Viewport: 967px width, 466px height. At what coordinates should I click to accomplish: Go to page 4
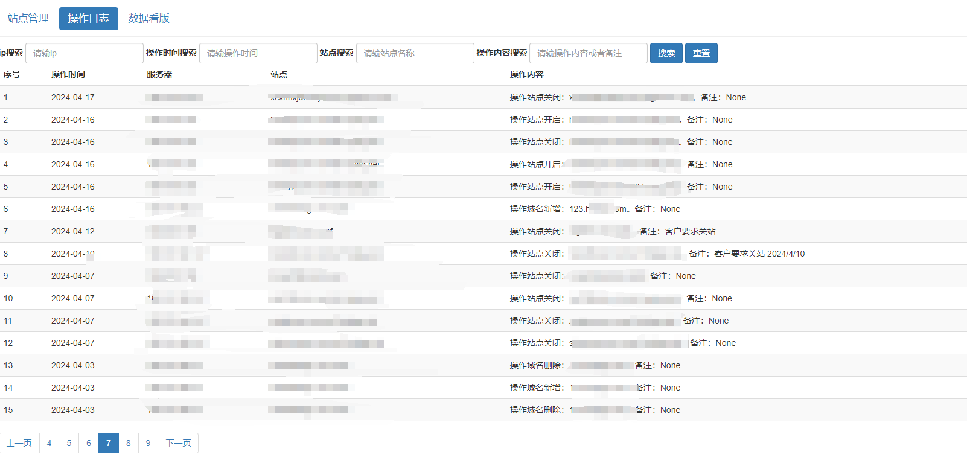[49, 443]
